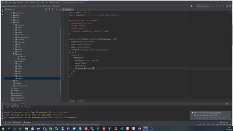233x131 pixels.
Task: Click the frontend breadcrumb in navigation bar
Action: 23,6
